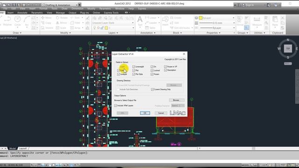Click the Sign In icon in title bar
Viewport: 299px width, 168px height.
click(x=243, y=5)
